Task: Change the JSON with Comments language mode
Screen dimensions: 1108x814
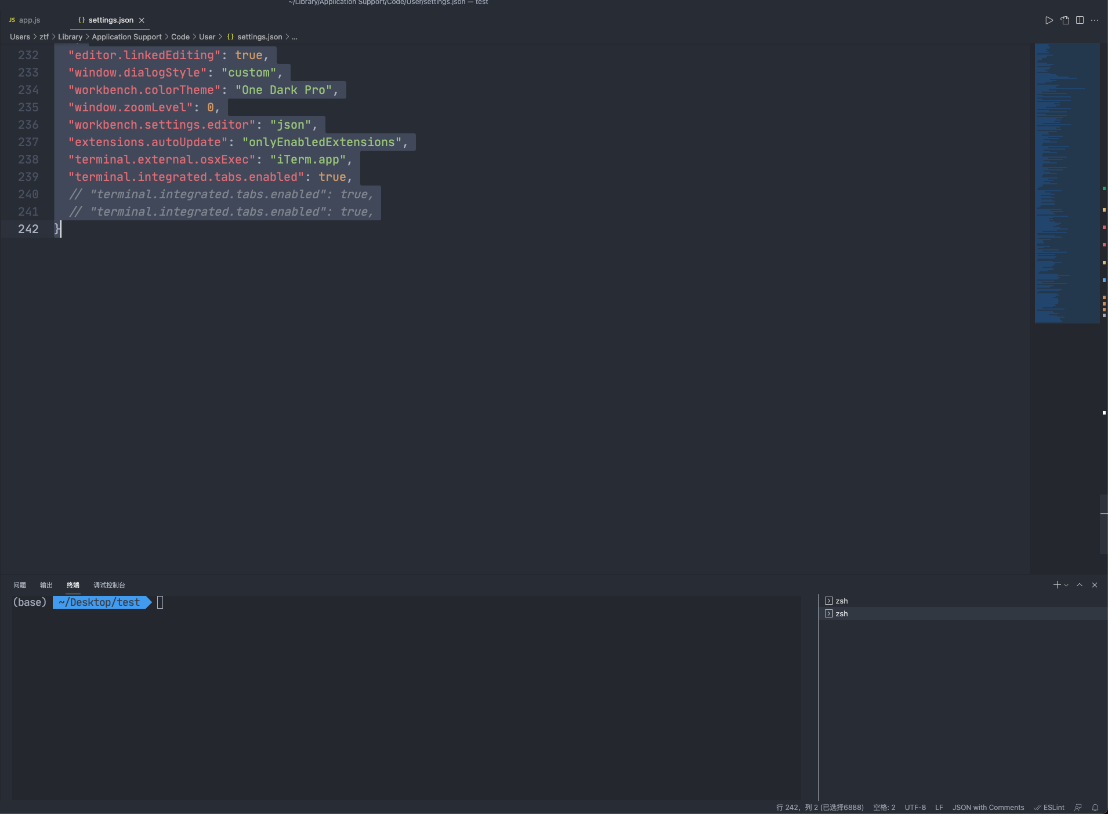Action: [x=987, y=807]
